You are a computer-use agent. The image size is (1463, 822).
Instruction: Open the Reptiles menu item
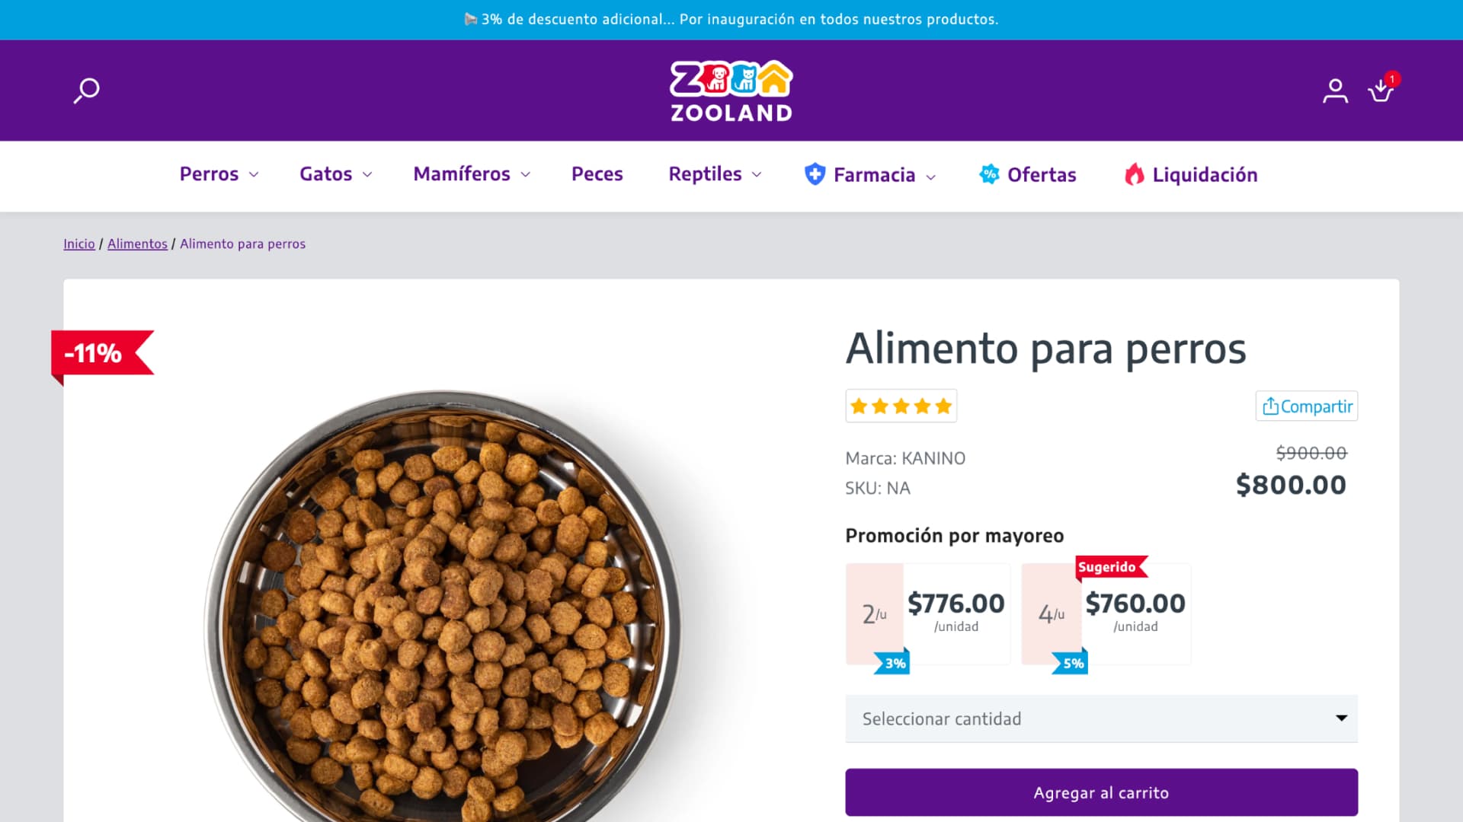[x=715, y=174]
